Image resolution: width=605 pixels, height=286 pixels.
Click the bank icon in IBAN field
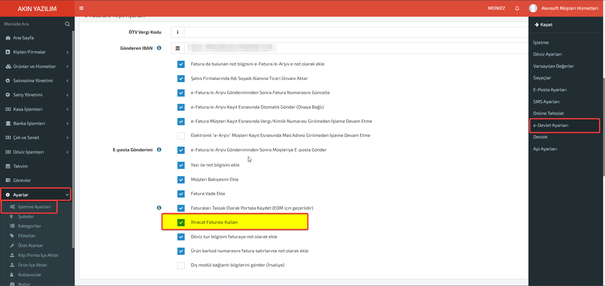[178, 48]
